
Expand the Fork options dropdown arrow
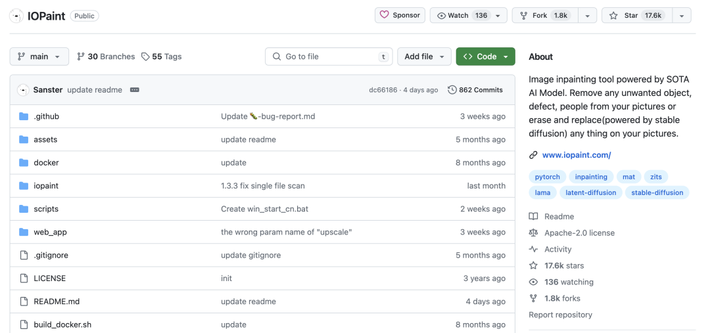click(x=587, y=15)
